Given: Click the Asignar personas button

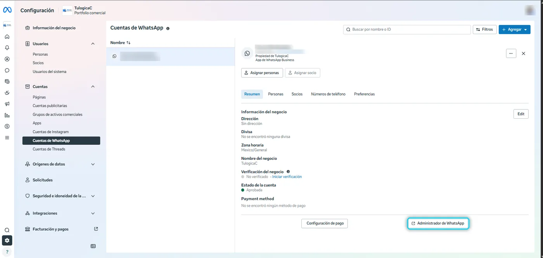Looking at the screenshot, I should tap(262, 73).
